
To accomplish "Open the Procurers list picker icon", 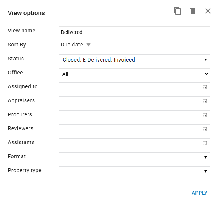I will point(205,115).
